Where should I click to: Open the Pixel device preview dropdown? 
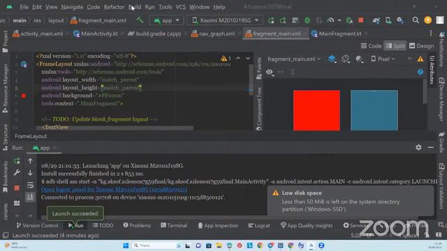(x=383, y=59)
